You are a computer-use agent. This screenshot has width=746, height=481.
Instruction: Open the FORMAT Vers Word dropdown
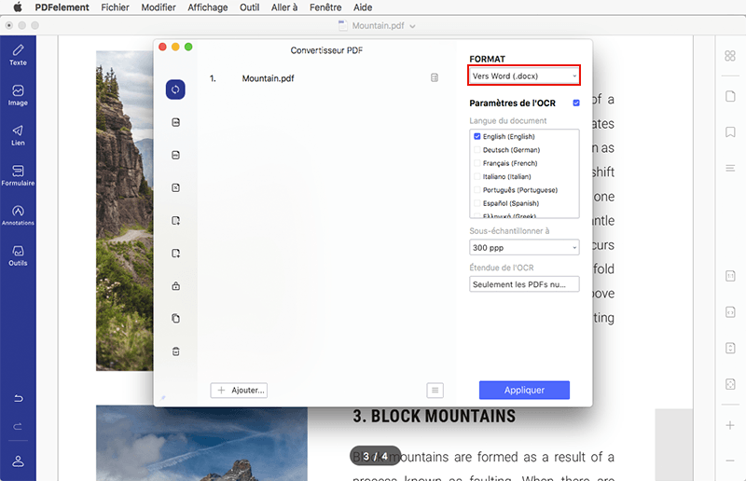524,76
